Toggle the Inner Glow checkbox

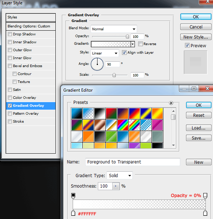pos(10,58)
